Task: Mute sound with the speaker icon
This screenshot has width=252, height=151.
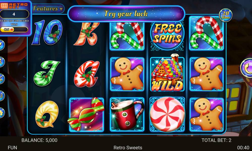Action: (x=2, y=96)
